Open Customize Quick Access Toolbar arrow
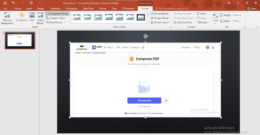The height and width of the screenshot is (135, 260). pyautogui.click(x=40, y=3)
